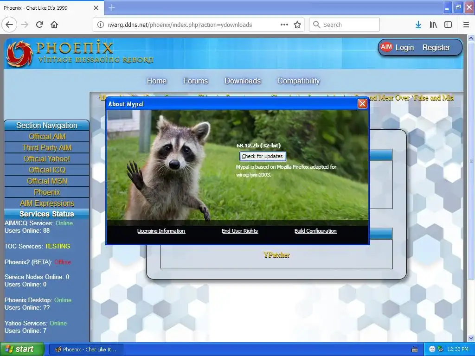Viewport: 475px width, 356px height.
Task: Click the on-screen keyboard tray icon
Action: 415,350
